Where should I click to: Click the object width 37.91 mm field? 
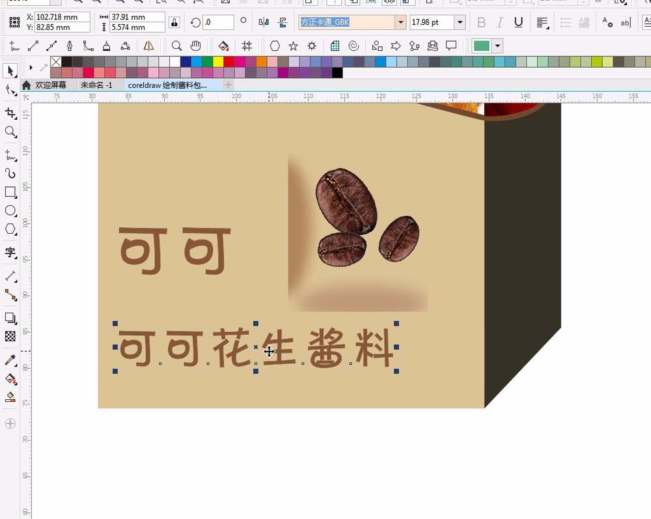pyautogui.click(x=137, y=17)
